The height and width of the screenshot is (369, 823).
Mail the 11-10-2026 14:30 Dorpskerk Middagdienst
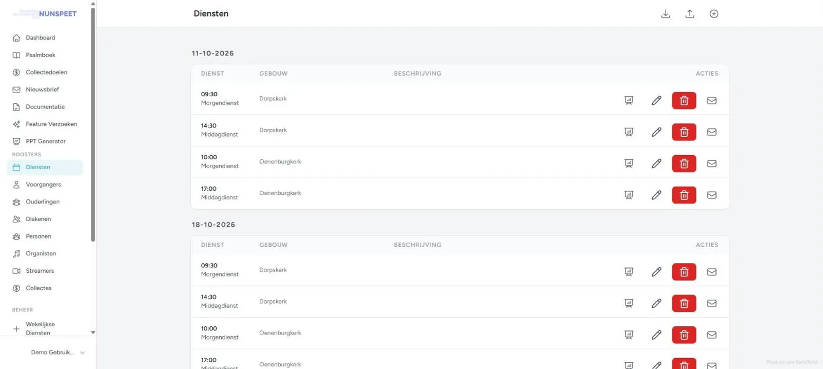712,132
